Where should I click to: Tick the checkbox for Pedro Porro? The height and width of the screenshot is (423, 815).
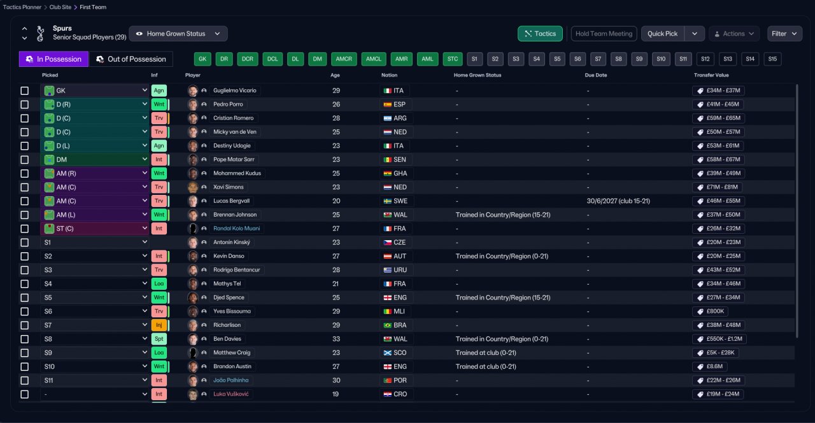coord(25,104)
